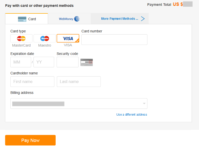Open the Billing address dropdown arrow

144,103
